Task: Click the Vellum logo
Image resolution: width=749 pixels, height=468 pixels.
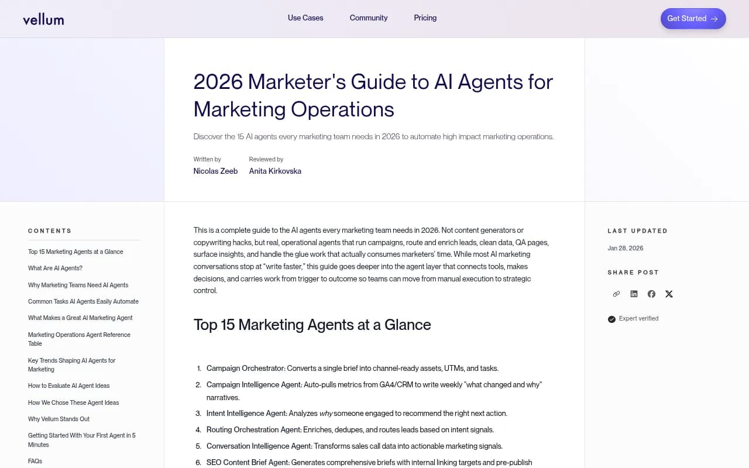Action: [x=43, y=18]
